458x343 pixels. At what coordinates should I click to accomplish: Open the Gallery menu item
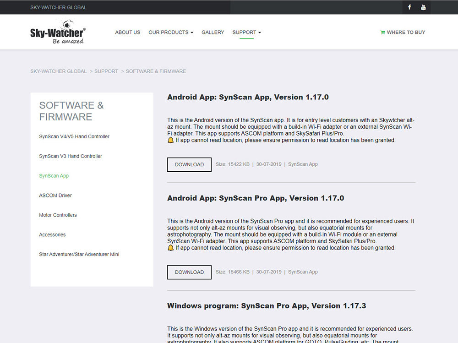[x=213, y=33]
